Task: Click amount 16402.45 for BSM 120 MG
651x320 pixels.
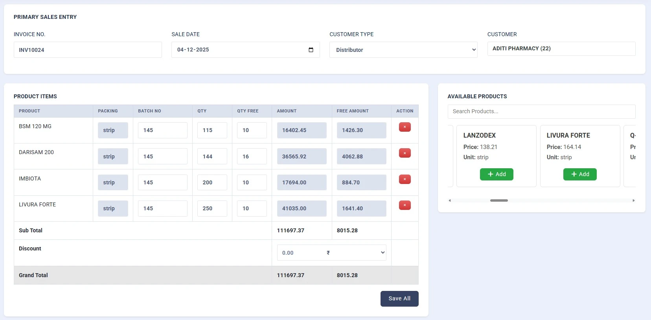Action: 302,130
